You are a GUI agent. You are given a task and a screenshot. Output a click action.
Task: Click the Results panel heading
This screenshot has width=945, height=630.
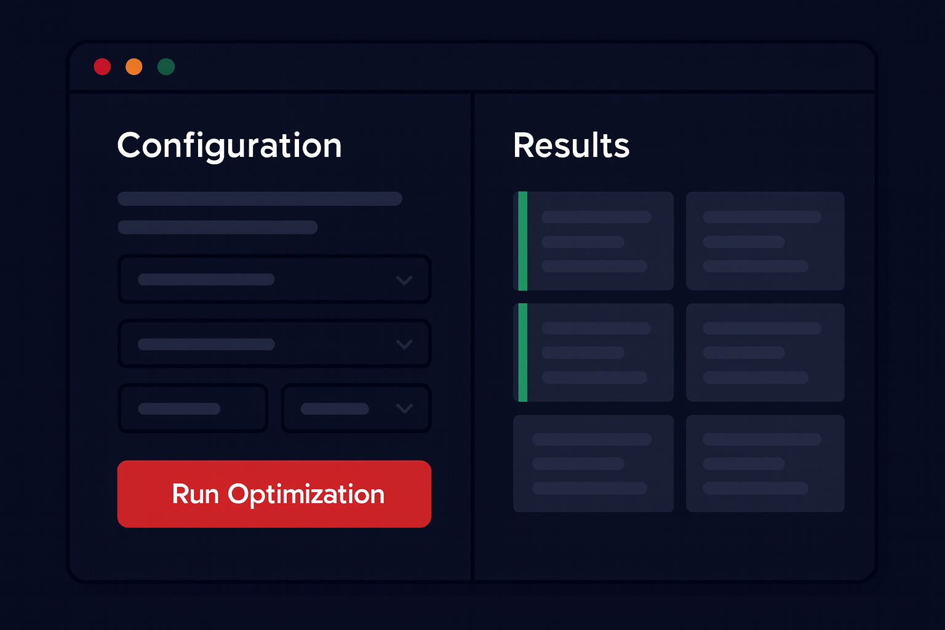click(x=571, y=146)
